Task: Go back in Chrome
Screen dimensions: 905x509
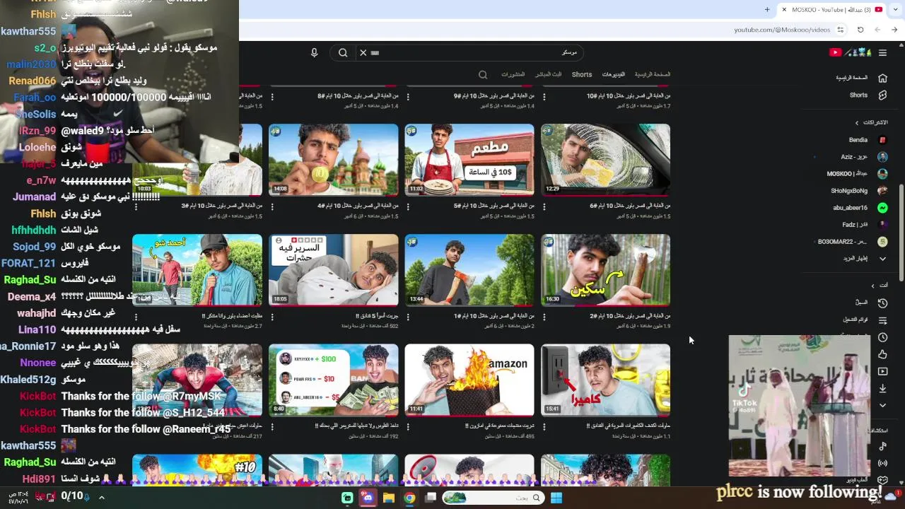Action: pos(894,30)
